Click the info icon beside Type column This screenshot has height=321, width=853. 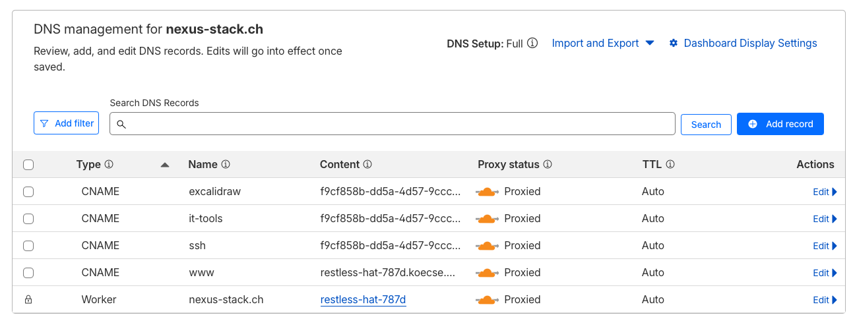click(110, 165)
